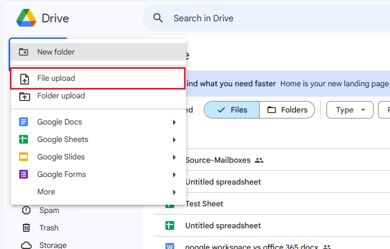The width and height of the screenshot is (390, 249).
Task: Open Test Sheet file
Action: point(204,204)
